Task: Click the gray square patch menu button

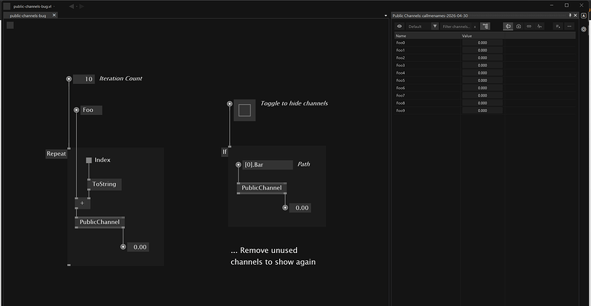Action: coord(10,25)
